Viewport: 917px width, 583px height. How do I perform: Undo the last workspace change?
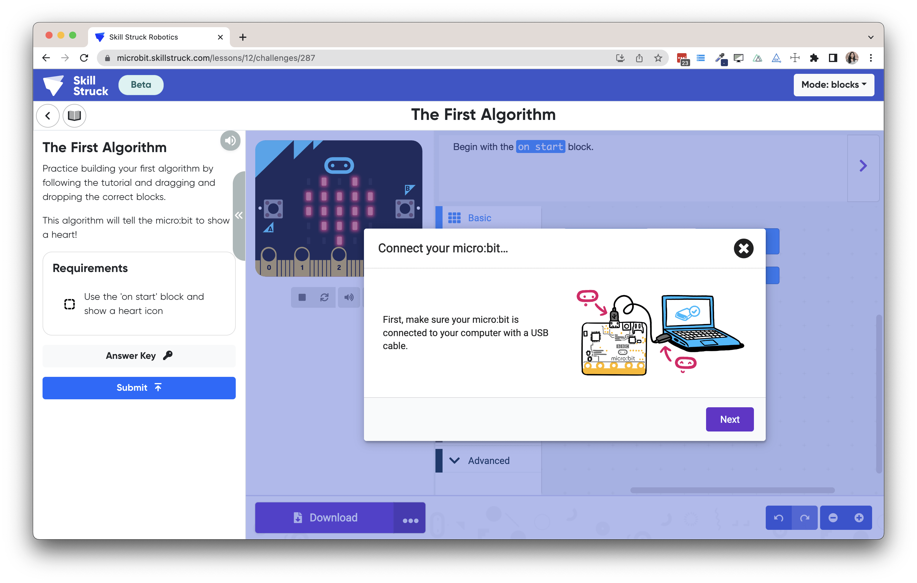pos(779,517)
